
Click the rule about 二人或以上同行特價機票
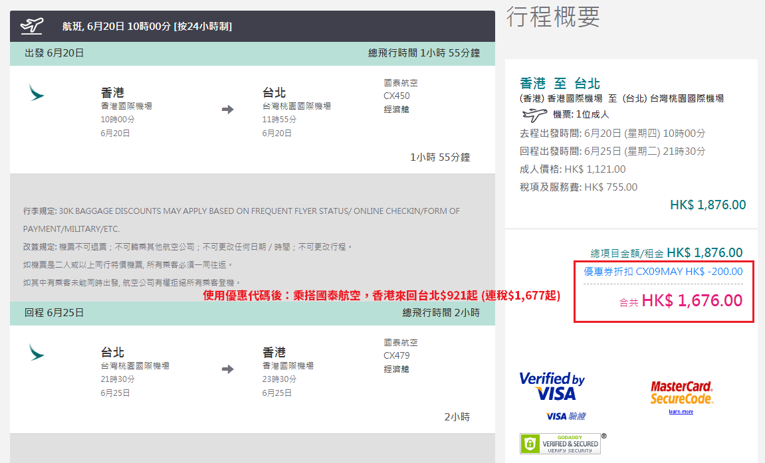pyautogui.click(x=128, y=265)
